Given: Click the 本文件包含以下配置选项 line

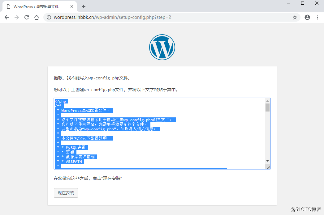Looking at the screenshot, I should [85, 138].
